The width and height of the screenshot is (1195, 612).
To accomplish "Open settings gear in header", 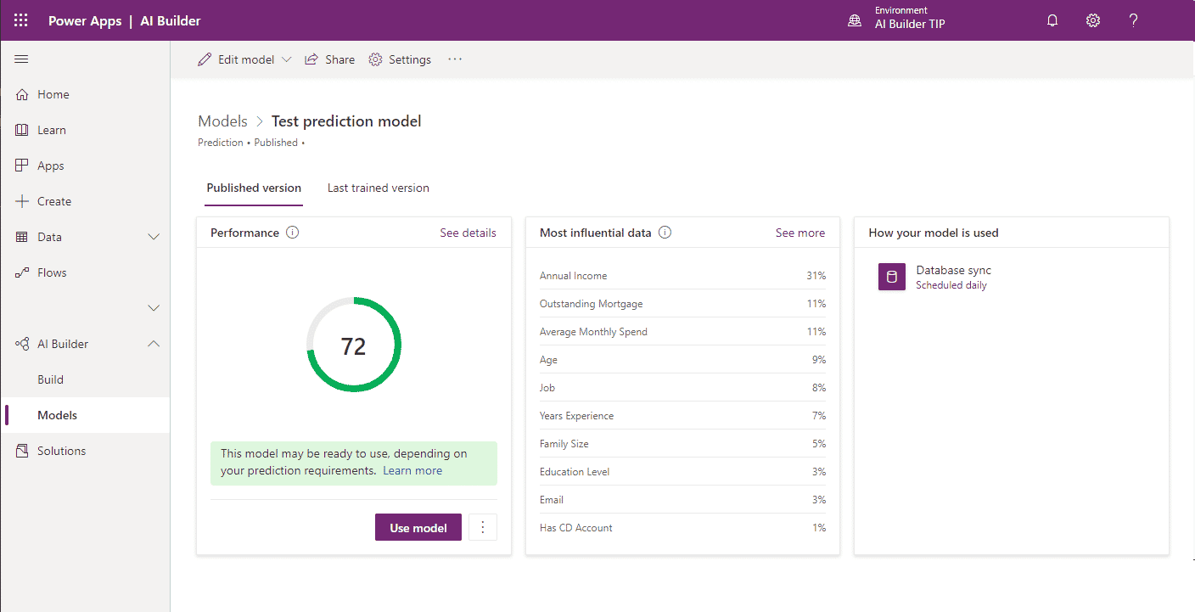I will point(1093,20).
